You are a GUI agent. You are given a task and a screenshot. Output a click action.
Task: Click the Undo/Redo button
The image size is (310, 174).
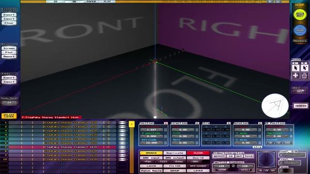9,102
